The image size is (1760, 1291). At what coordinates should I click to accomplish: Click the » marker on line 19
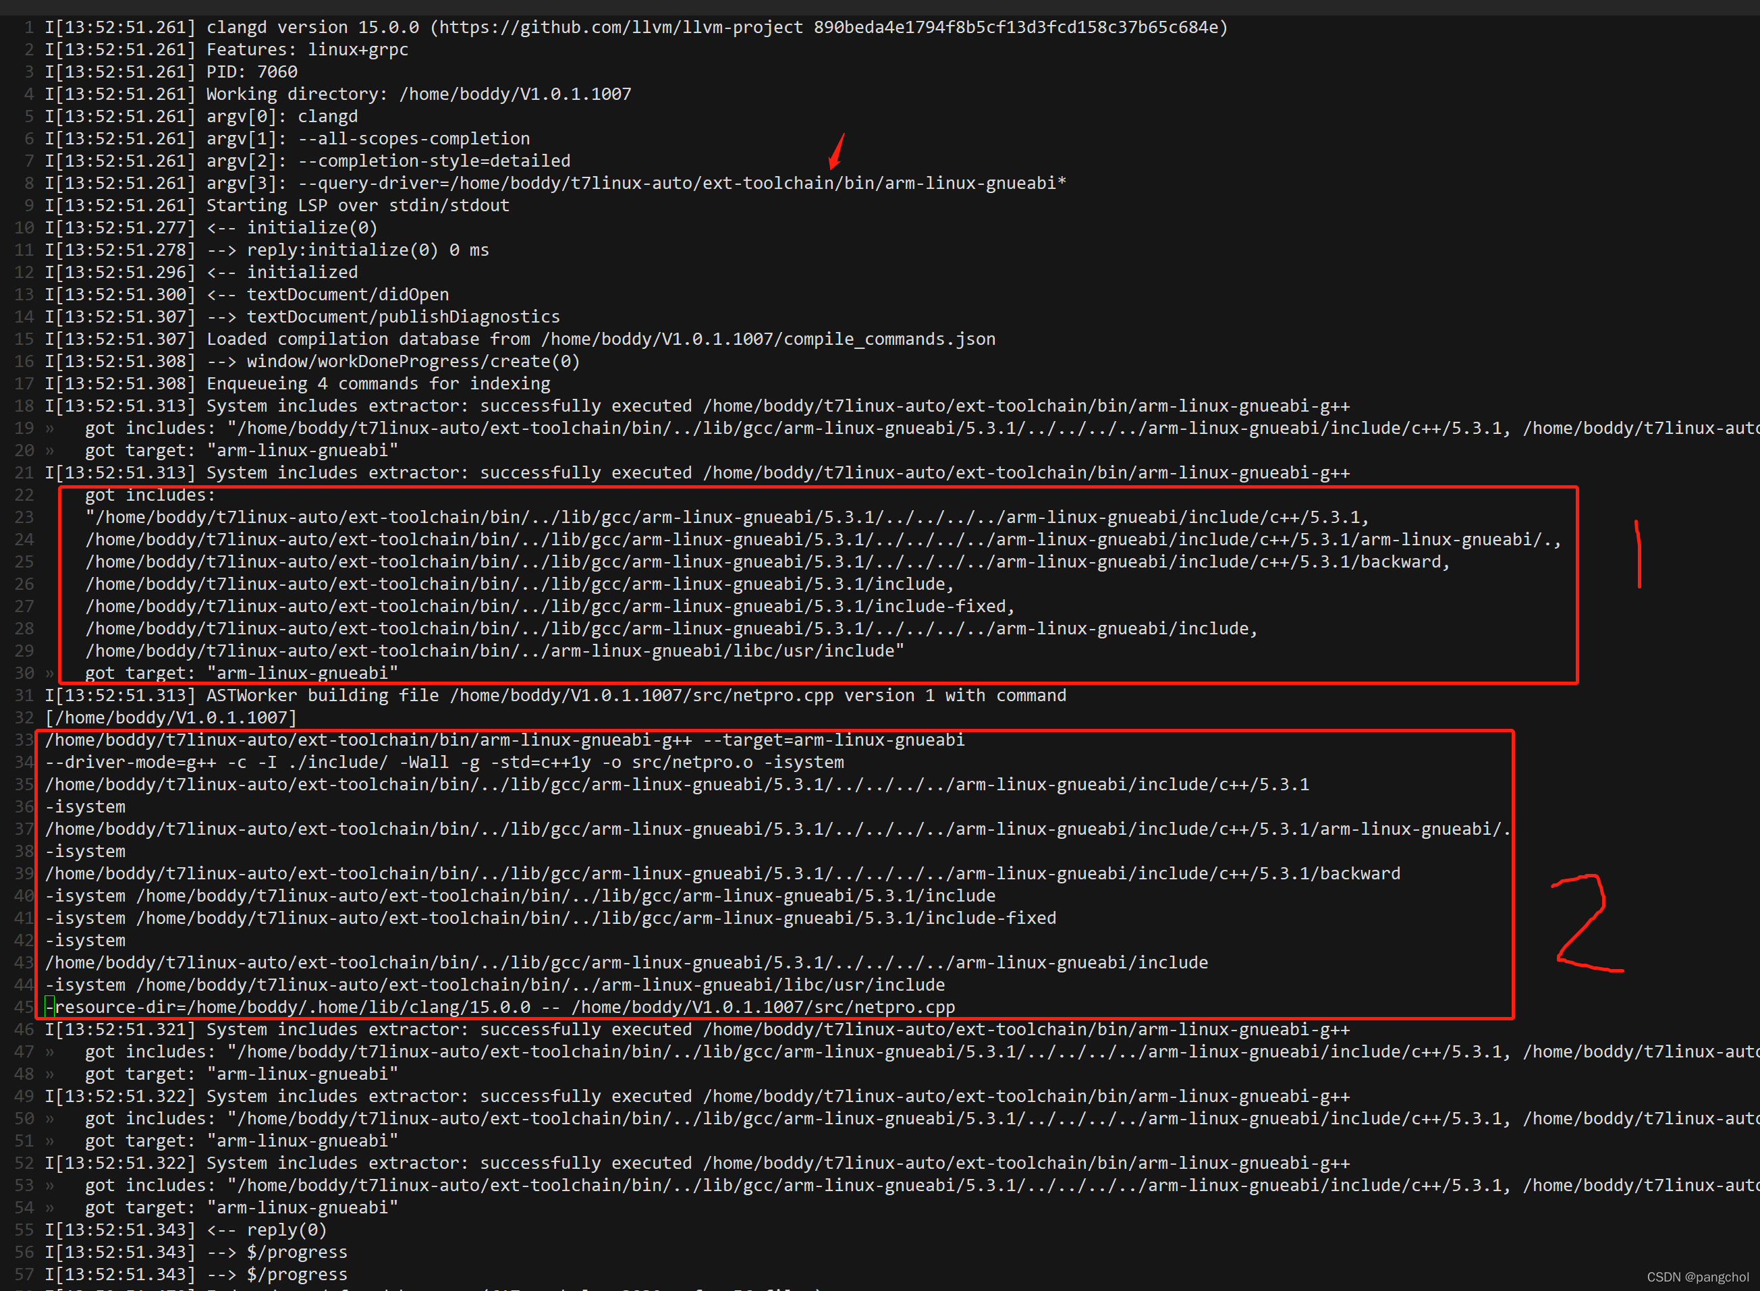click(x=50, y=429)
